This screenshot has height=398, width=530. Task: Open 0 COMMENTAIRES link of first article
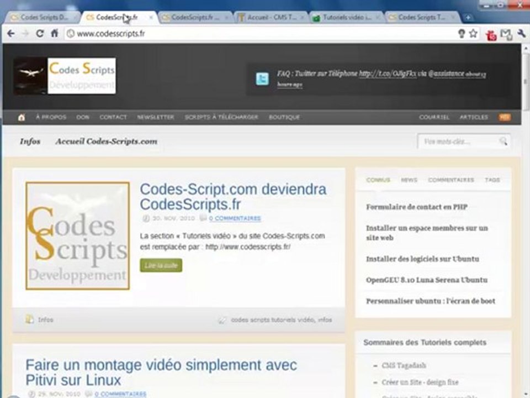tap(235, 218)
